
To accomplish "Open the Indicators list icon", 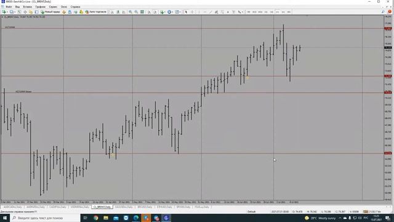I will [x=162, y=12].
